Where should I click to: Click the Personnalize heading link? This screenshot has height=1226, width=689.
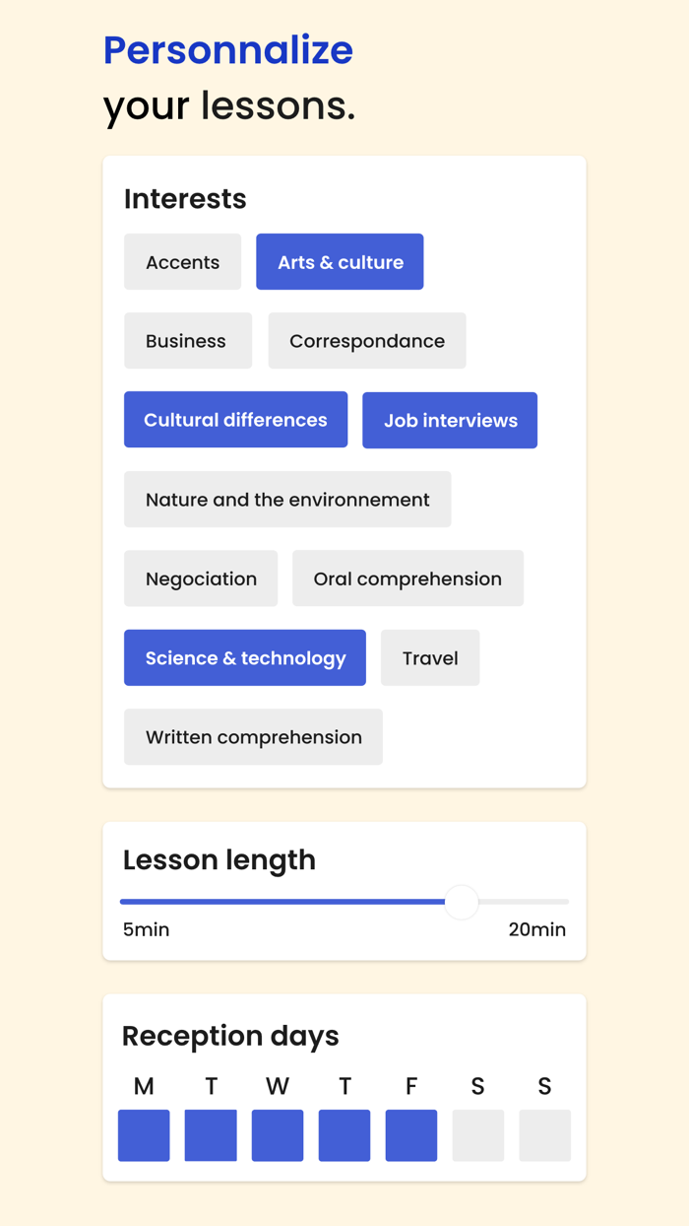click(228, 50)
